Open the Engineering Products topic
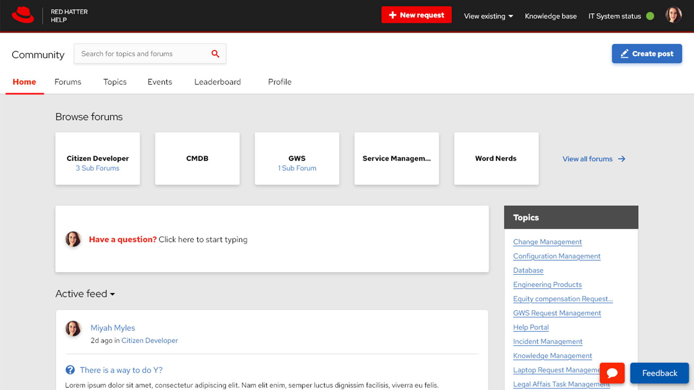This screenshot has height=390, width=694. [547, 285]
